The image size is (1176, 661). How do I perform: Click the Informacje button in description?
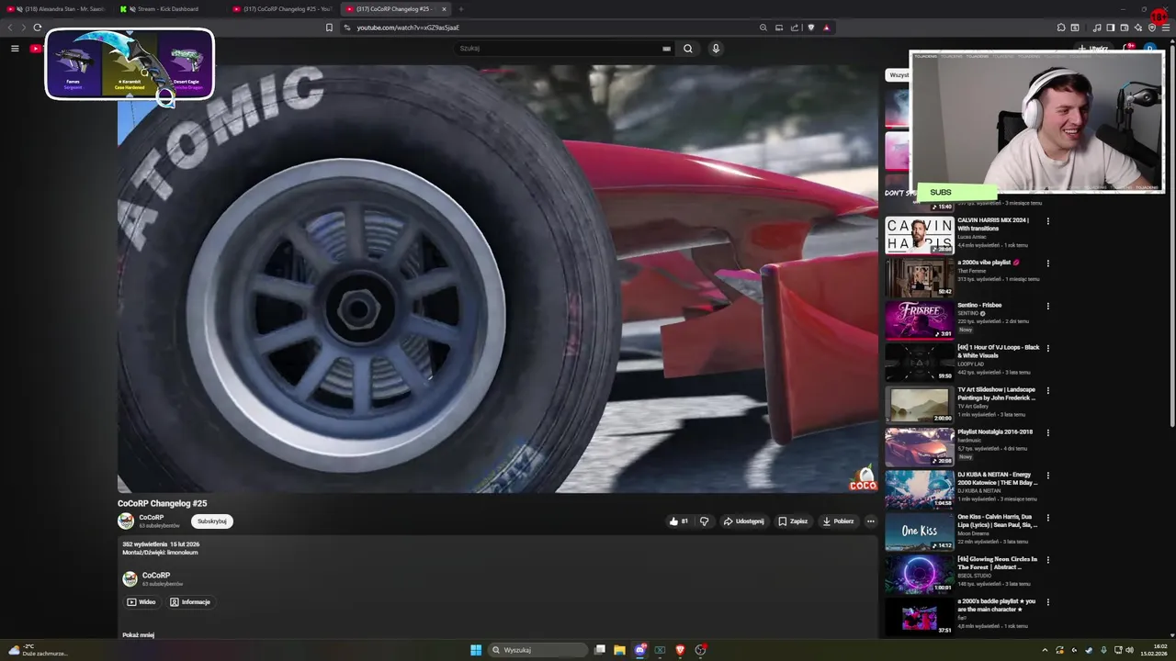[190, 602]
